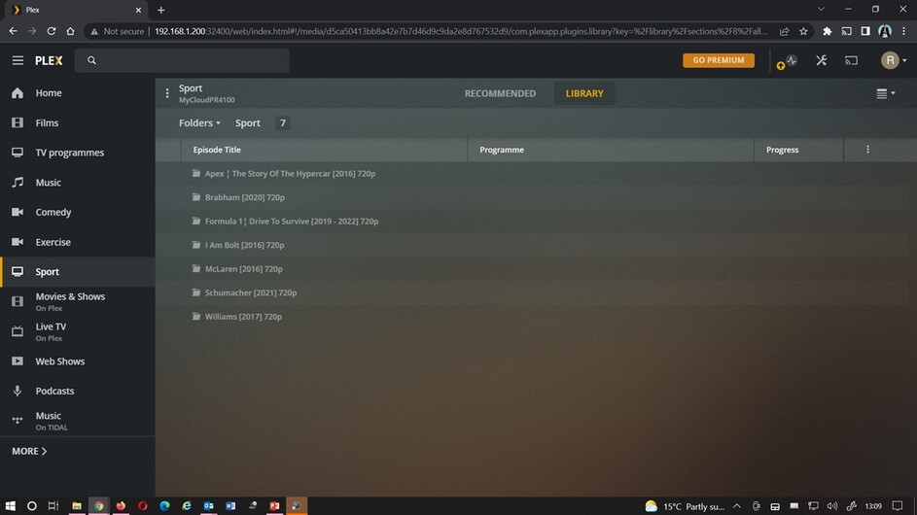Click the Not secure site warning
Image resolution: width=917 pixels, height=515 pixels.
coord(117,31)
